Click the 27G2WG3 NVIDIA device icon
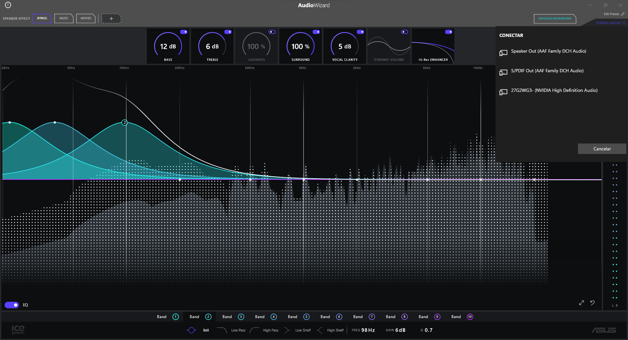628x340 pixels. [503, 92]
